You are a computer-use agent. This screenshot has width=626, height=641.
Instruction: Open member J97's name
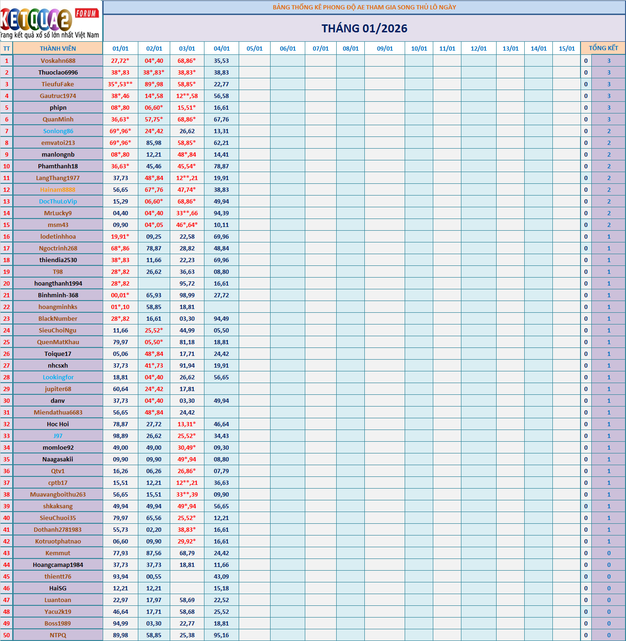point(58,436)
